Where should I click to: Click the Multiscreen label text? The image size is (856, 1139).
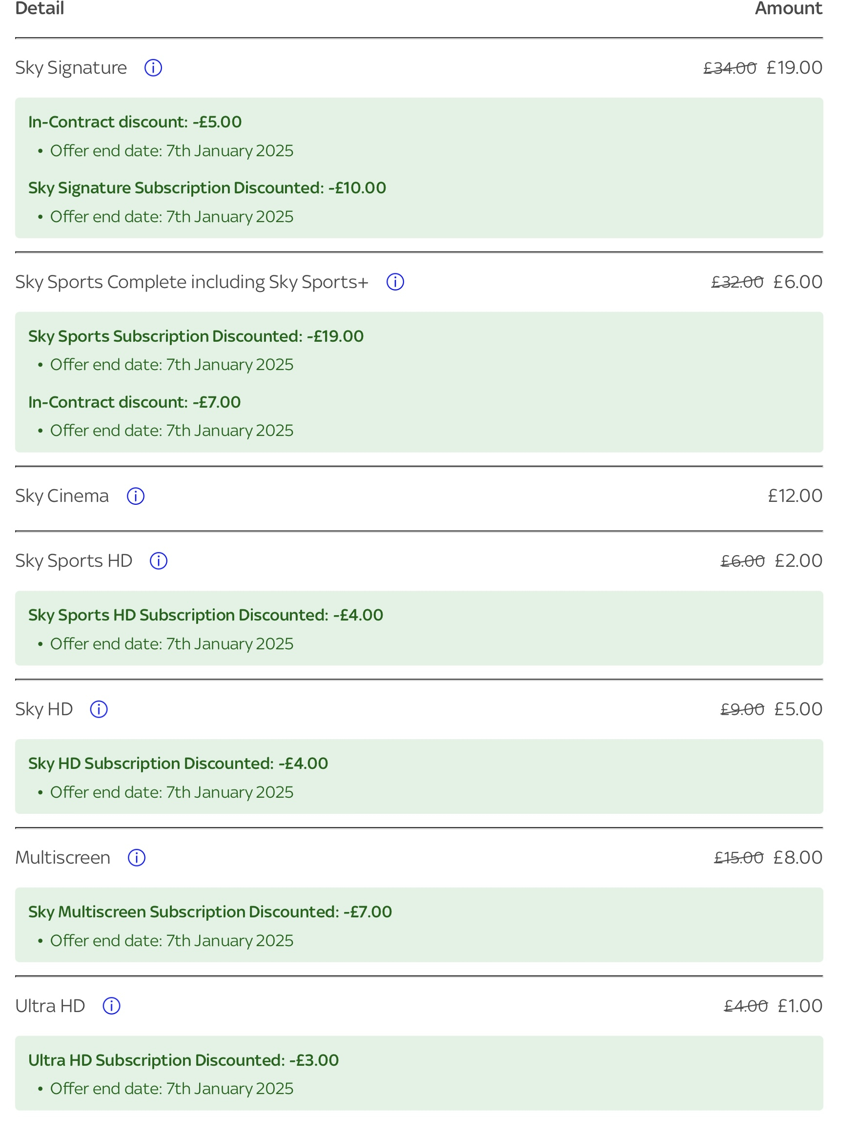(x=63, y=857)
